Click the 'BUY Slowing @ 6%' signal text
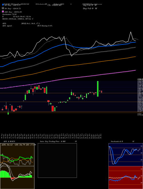The width and height of the screenshot is (143, 189). point(45,26)
